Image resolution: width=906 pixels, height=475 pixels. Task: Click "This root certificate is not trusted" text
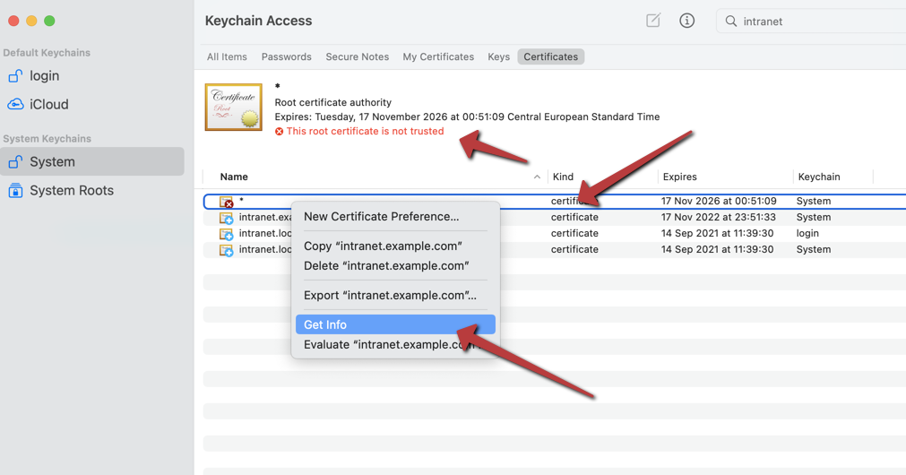point(365,131)
